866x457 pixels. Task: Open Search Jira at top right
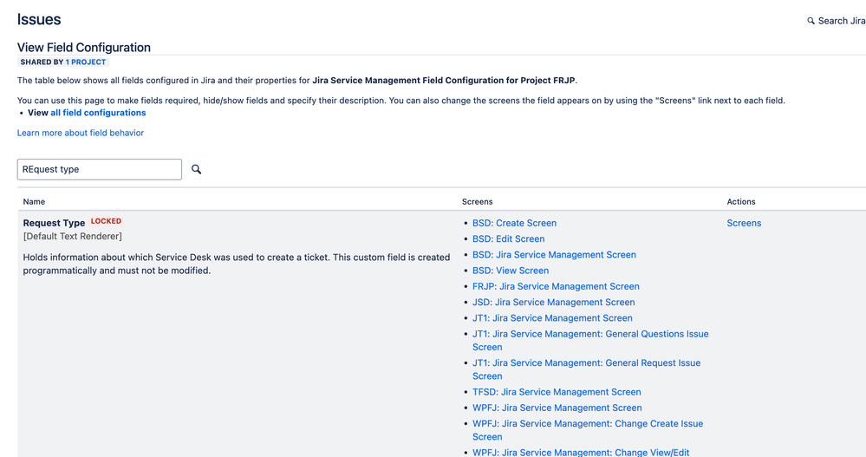[837, 21]
